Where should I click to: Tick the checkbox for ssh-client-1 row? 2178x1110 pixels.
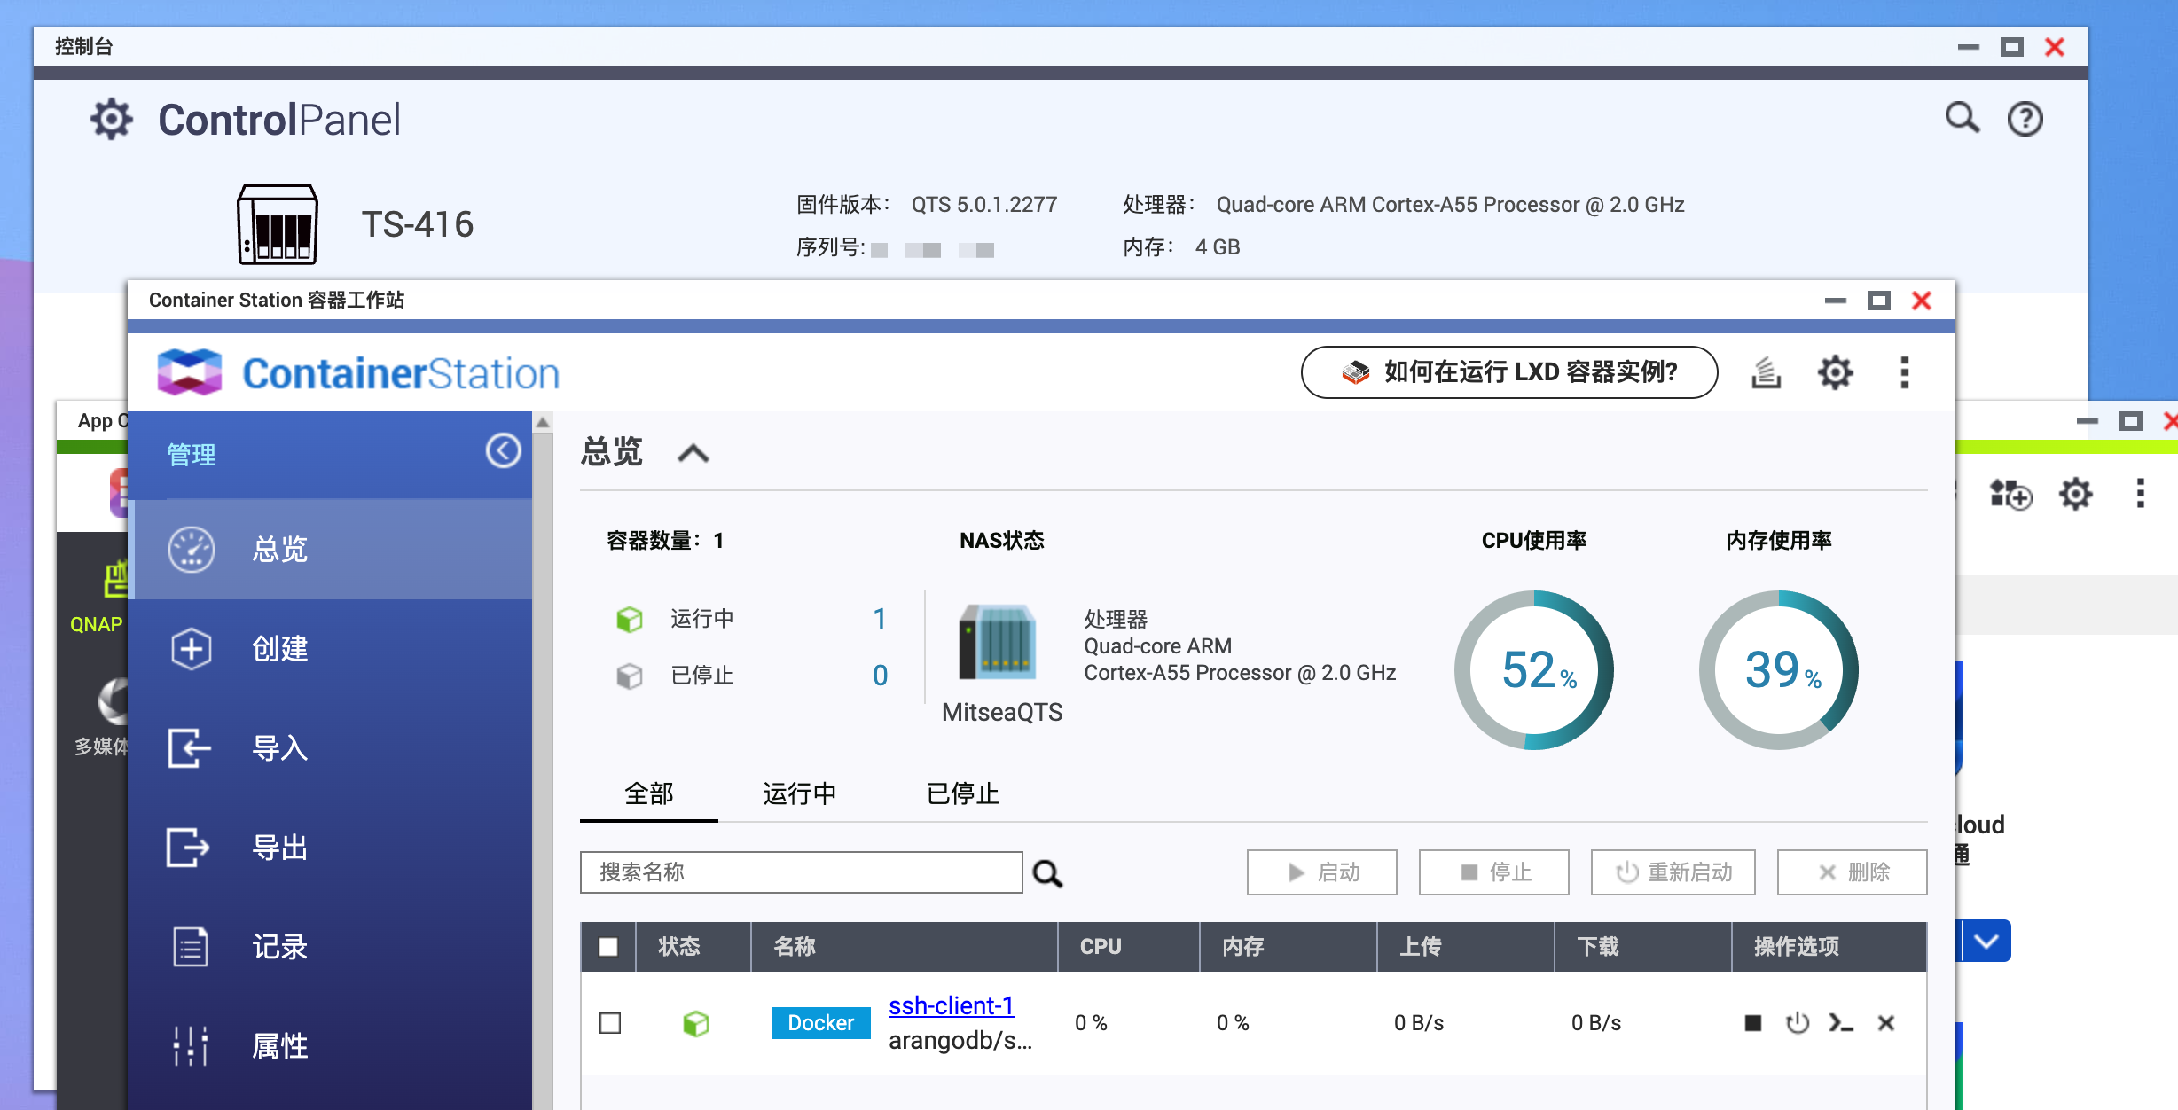click(610, 1023)
